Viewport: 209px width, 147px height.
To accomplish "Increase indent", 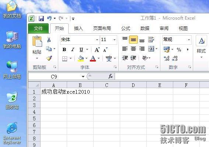I will [x=133, y=58].
